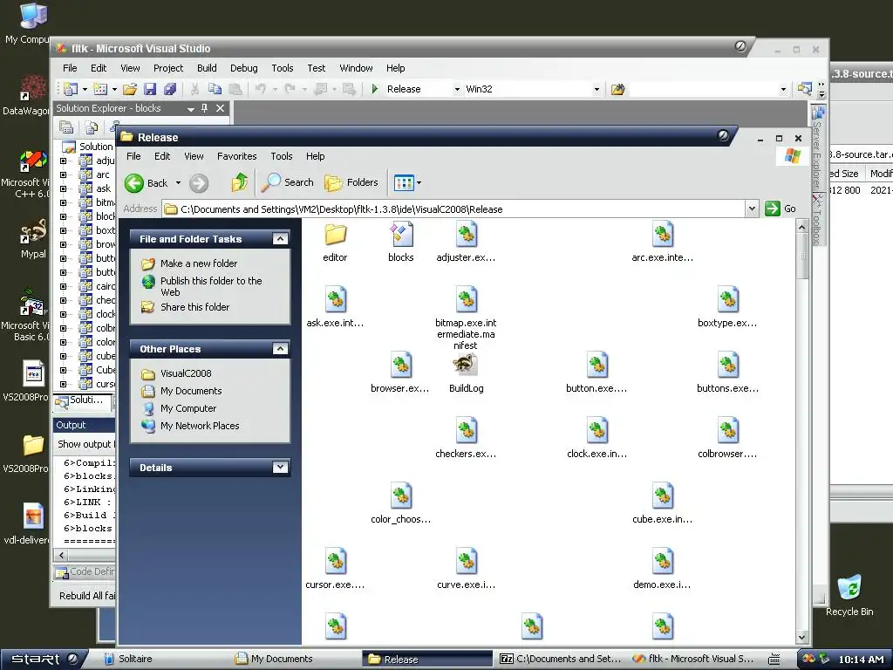Switch to fltk Visual Studio taskbar button
The width and height of the screenshot is (893, 670).
(x=693, y=660)
